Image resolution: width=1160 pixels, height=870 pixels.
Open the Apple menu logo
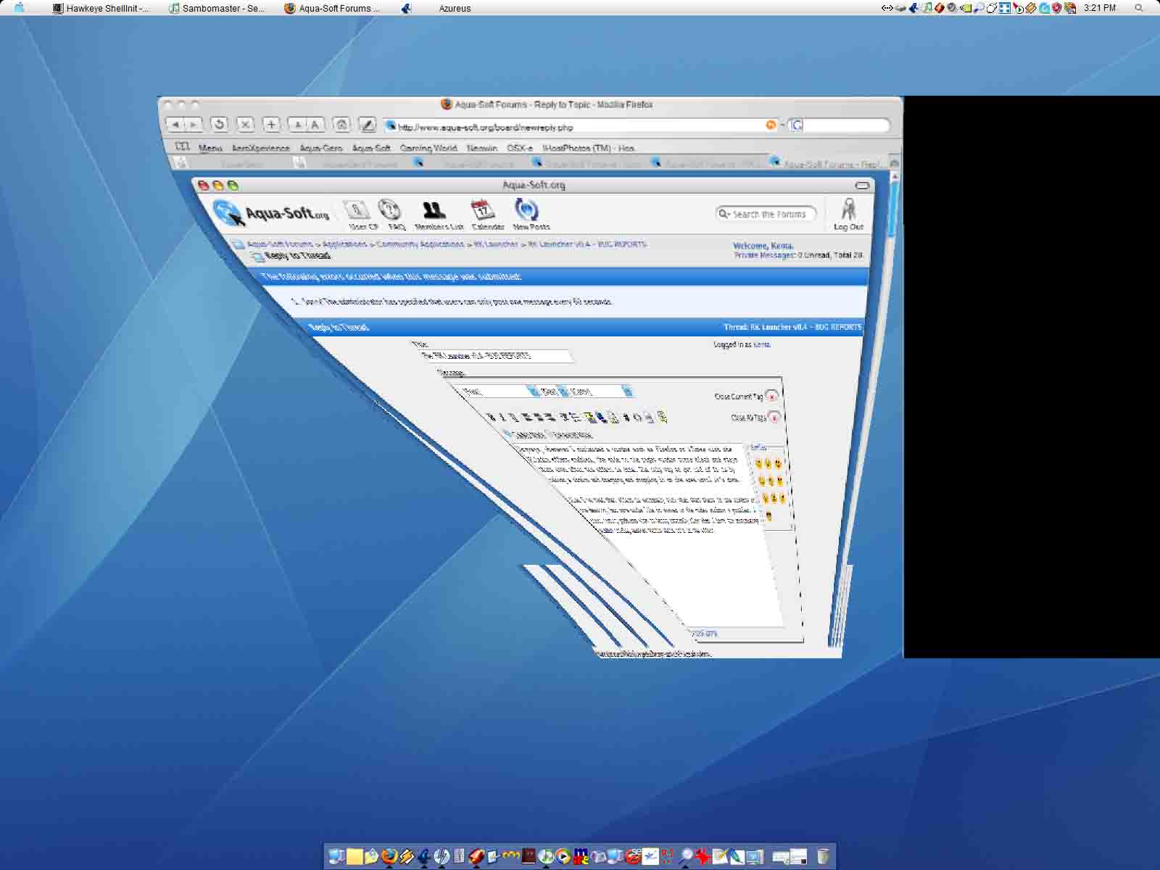(x=20, y=8)
